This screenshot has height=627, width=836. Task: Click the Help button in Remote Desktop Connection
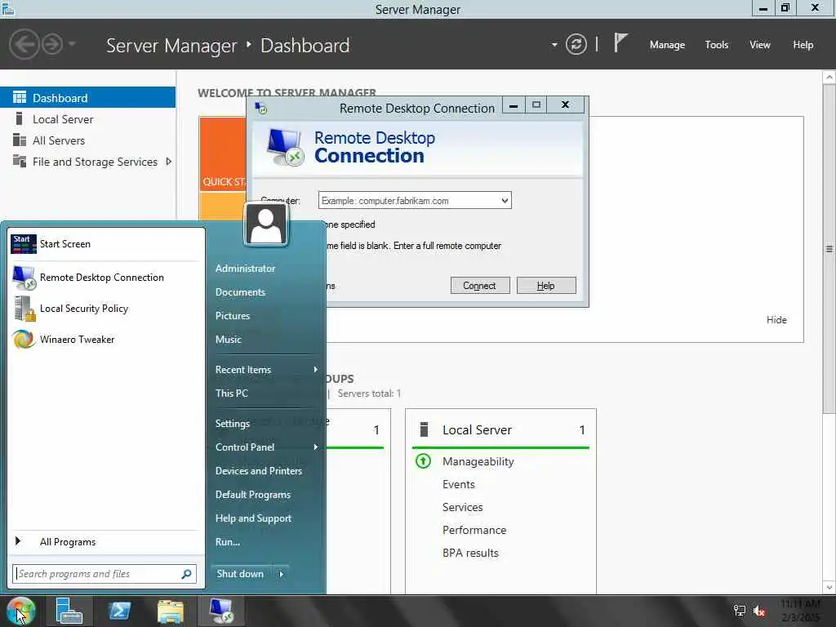coord(546,285)
